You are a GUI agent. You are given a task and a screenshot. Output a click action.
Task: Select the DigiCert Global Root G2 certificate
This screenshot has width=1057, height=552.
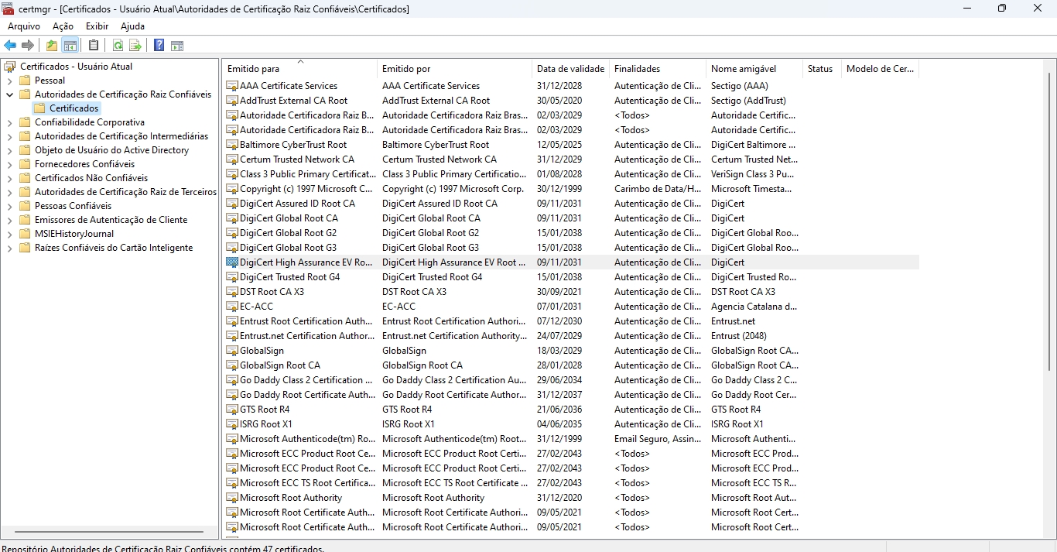572,233
